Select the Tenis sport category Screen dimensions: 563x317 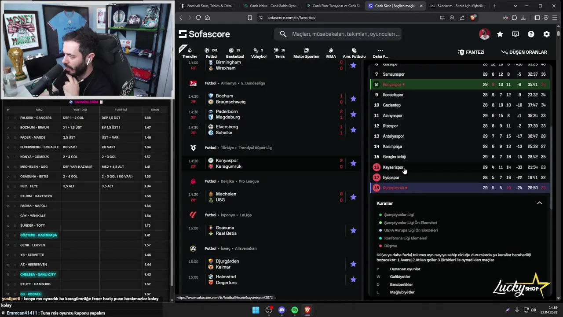click(280, 53)
